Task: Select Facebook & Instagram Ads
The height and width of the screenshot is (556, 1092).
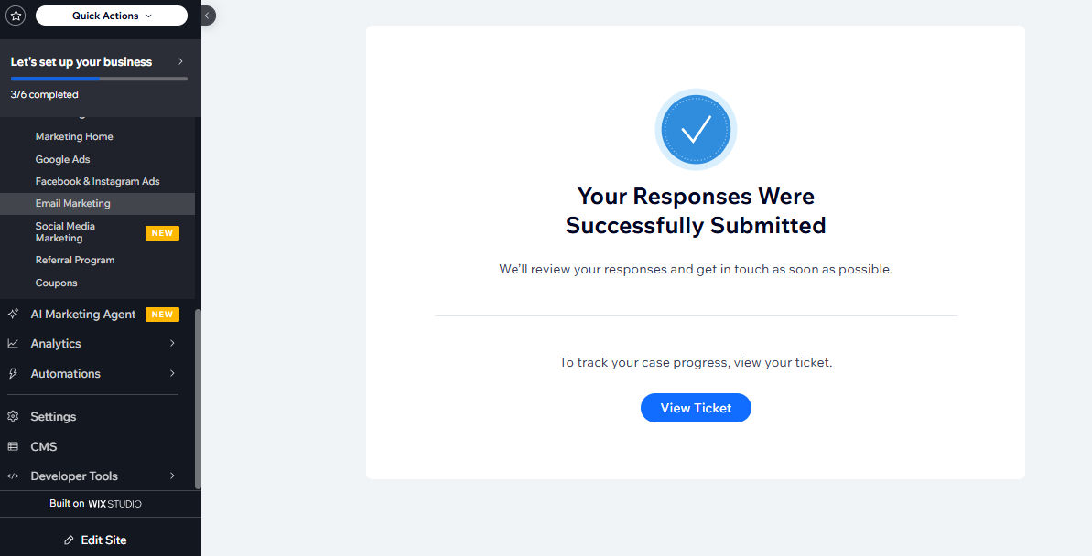Action: (x=97, y=181)
